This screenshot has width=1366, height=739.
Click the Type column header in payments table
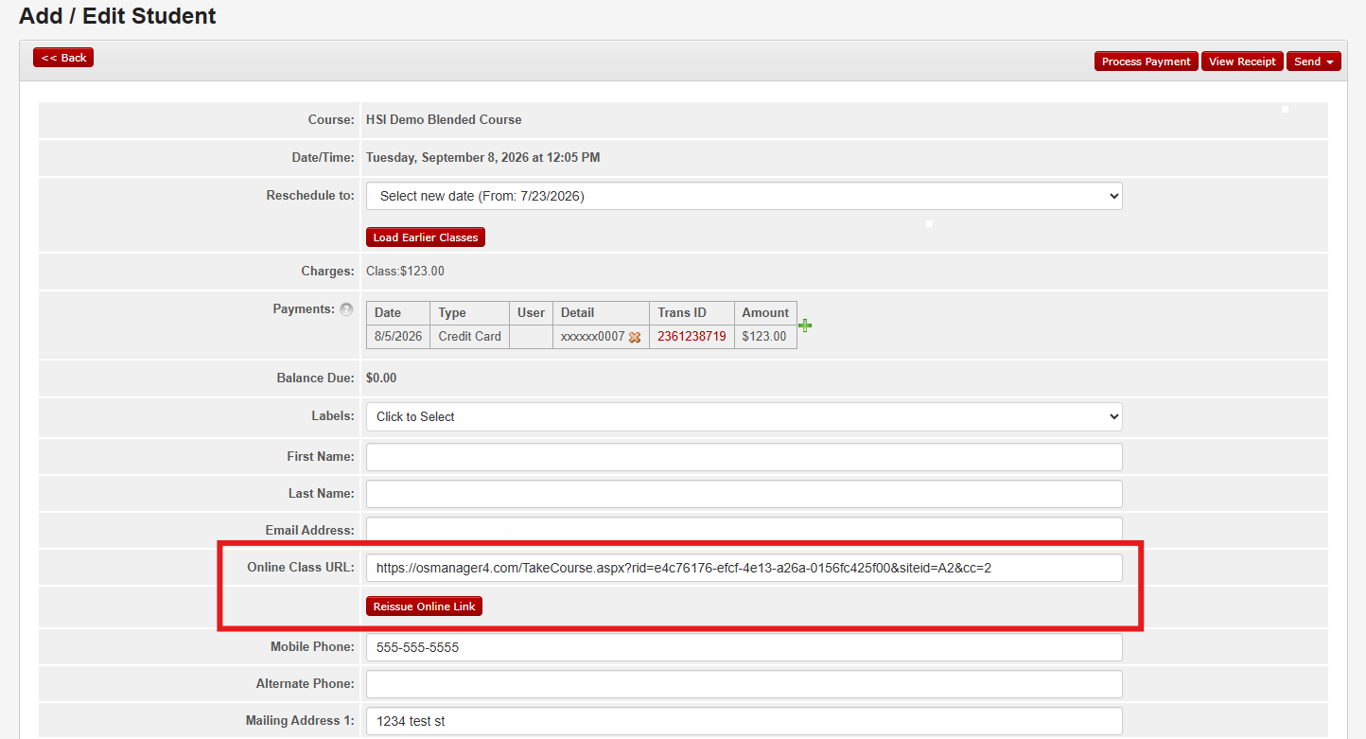(469, 312)
